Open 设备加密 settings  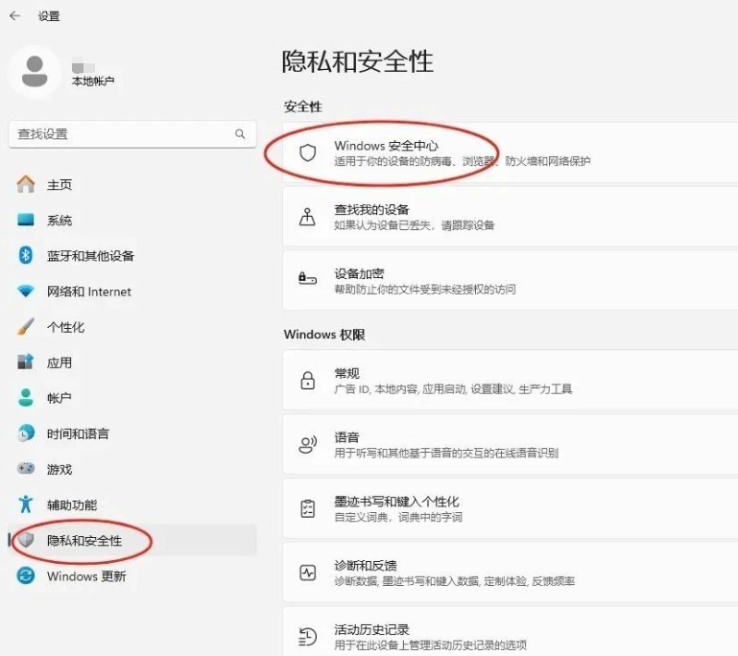(511, 281)
